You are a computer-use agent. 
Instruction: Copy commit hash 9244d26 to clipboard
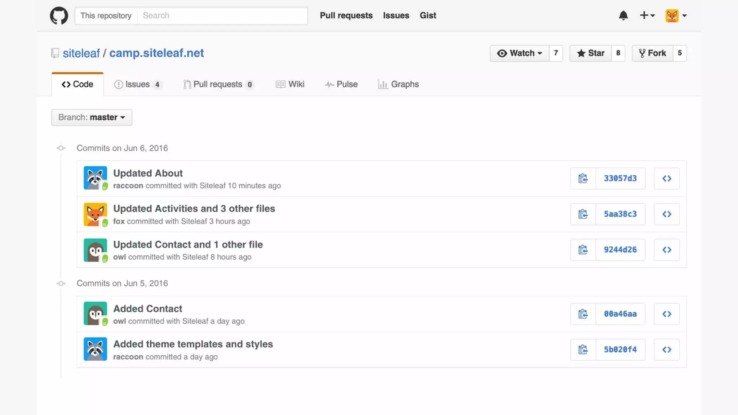(583, 250)
